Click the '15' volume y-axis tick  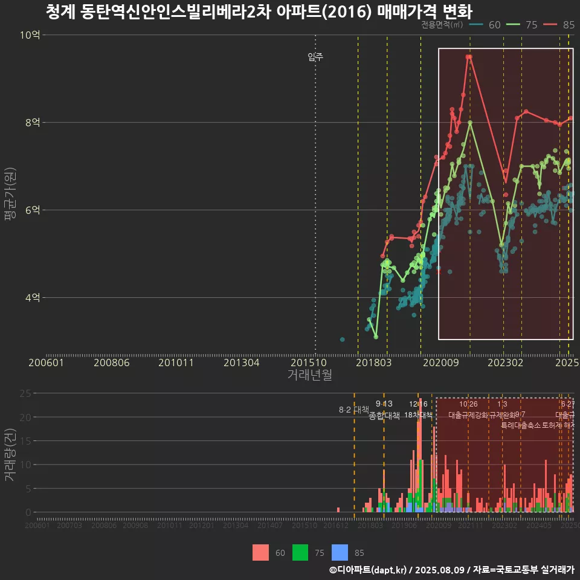pyautogui.click(x=25, y=441)
